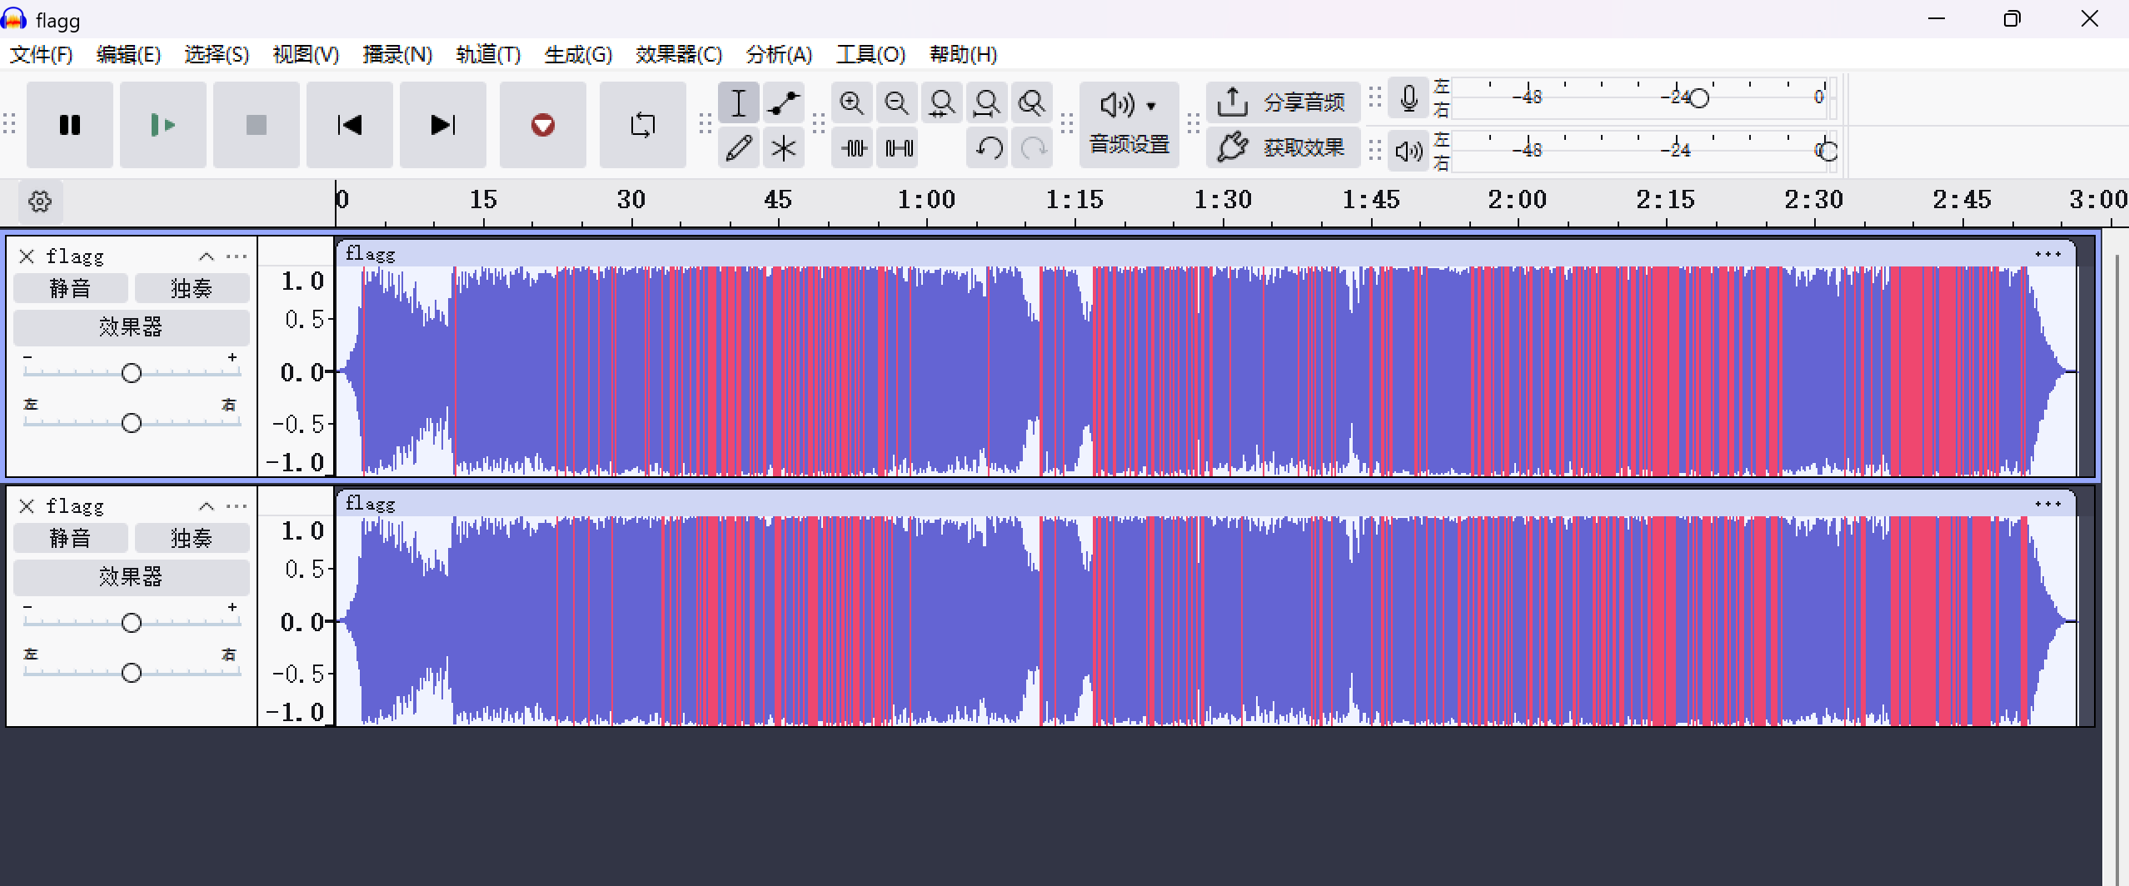Mute the first flagg track (静音)
Image resolution: width=2129 pixels, height=886 pixels.
pos(71,288)
